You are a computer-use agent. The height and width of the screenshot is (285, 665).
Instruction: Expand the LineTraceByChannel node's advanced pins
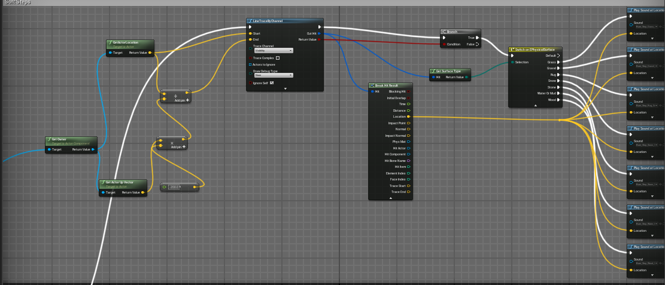click(x=286, y=88)
